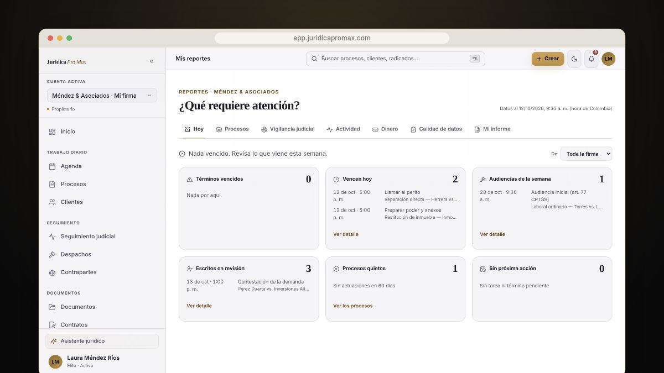Click the Llamar al perito task
Screen dimensions: 664x373
402,192
